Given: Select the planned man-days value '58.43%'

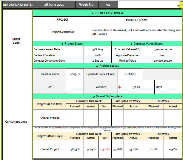Looking at the screenshot, I should click(75, 149).
